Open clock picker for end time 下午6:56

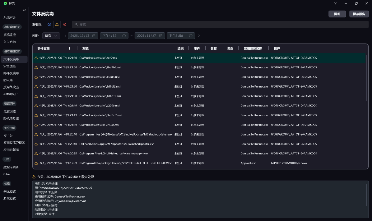pos(191,36)
